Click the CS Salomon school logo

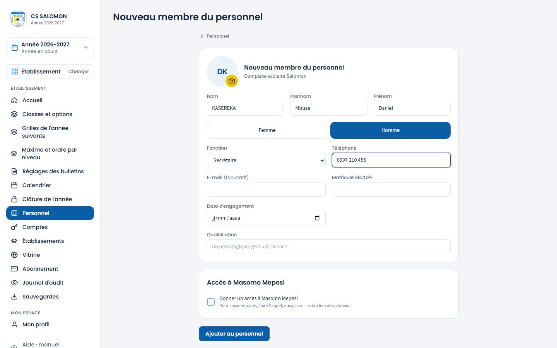pos(17,19)
